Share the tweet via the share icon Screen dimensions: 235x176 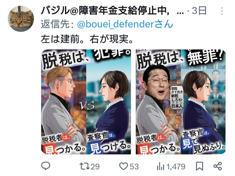click(x=218, y=166)
